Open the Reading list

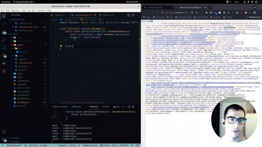[x=253, y=17]
